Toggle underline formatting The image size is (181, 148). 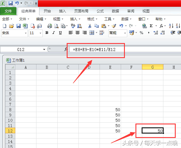(60, 33)
